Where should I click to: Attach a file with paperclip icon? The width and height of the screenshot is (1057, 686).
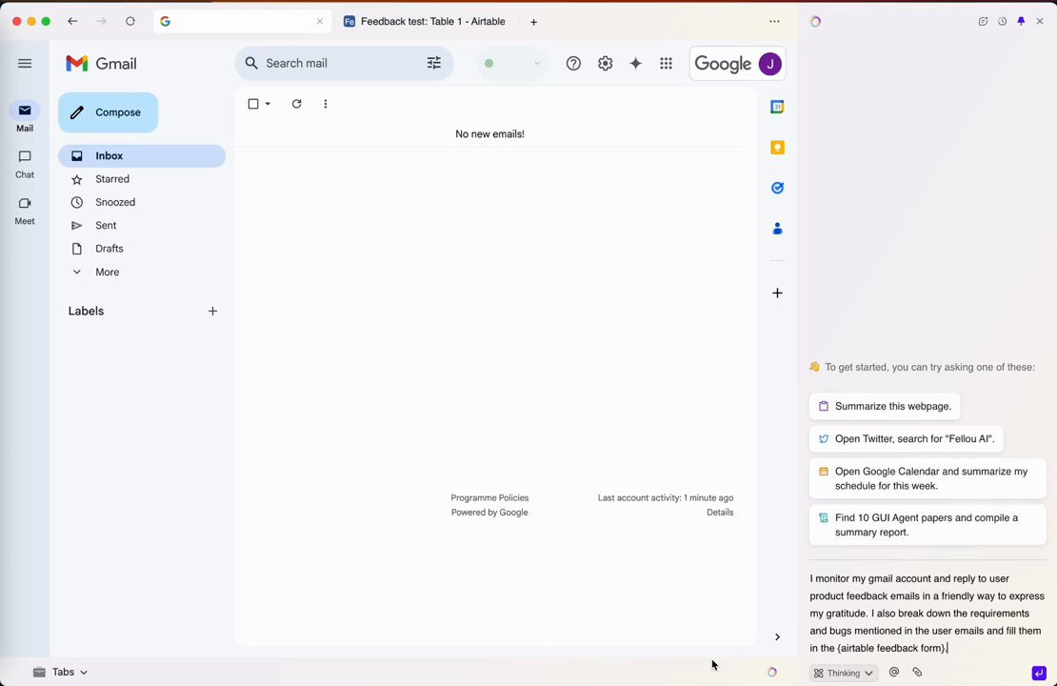[917, 672]
